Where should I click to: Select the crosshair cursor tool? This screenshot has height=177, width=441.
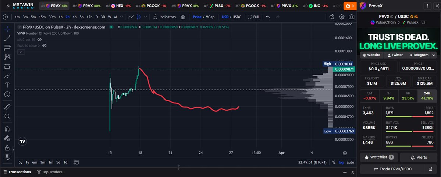point(7,29)
